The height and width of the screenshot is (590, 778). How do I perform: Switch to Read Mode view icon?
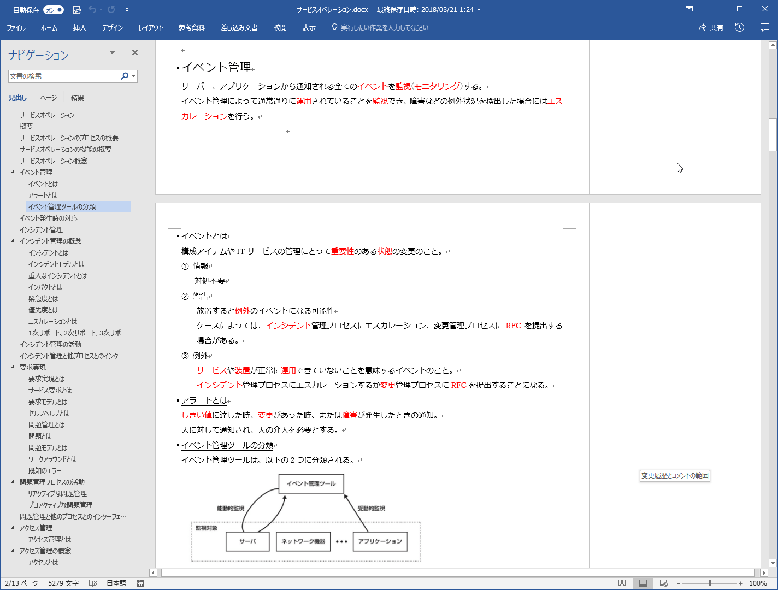click(x=622, y=583)
